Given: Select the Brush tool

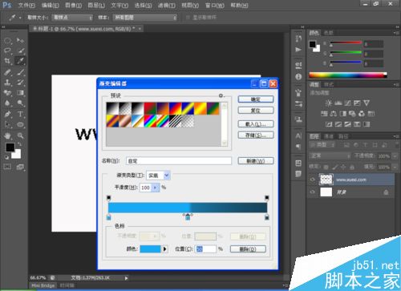Looking at the screenshot, I should [20, 72].
